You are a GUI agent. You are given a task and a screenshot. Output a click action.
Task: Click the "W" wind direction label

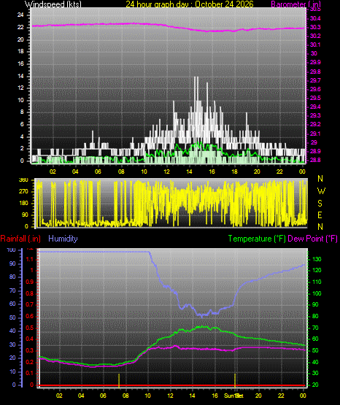click(x=321, y=191)
